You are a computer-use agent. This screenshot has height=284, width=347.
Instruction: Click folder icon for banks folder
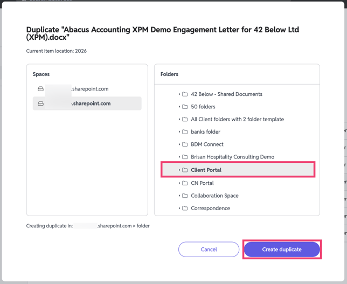[x=185, y=132]
